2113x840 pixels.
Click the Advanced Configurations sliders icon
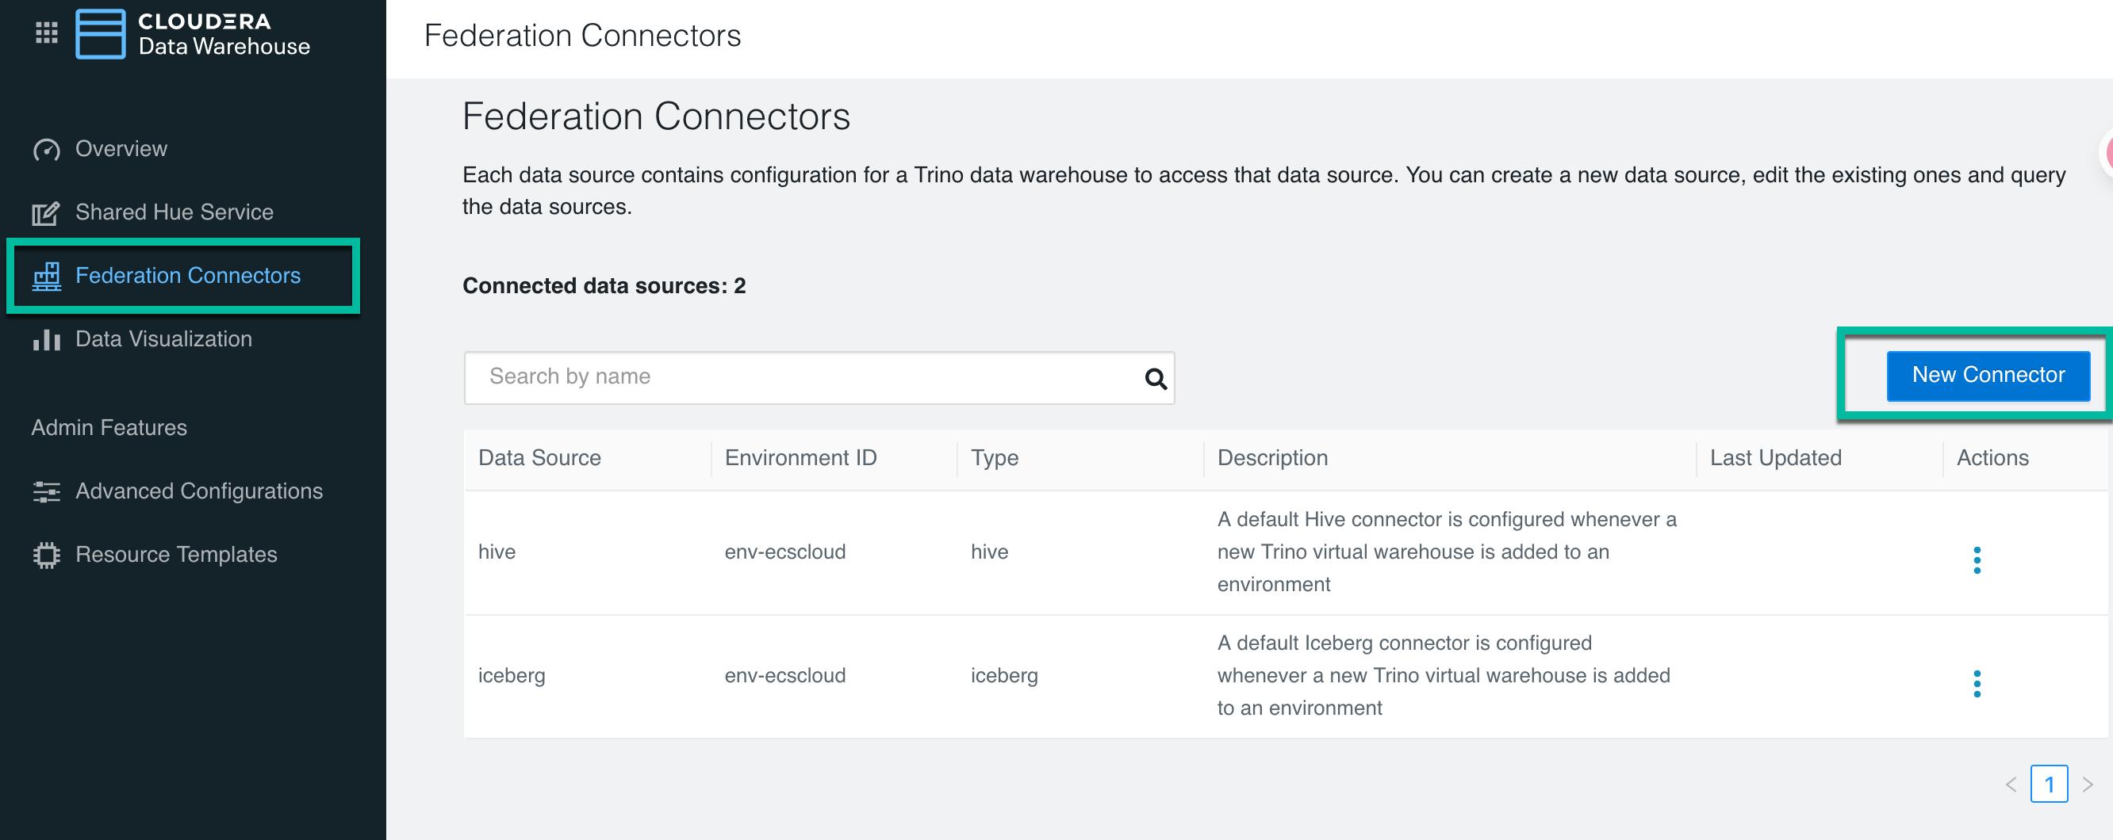click(x=46, y=491)
